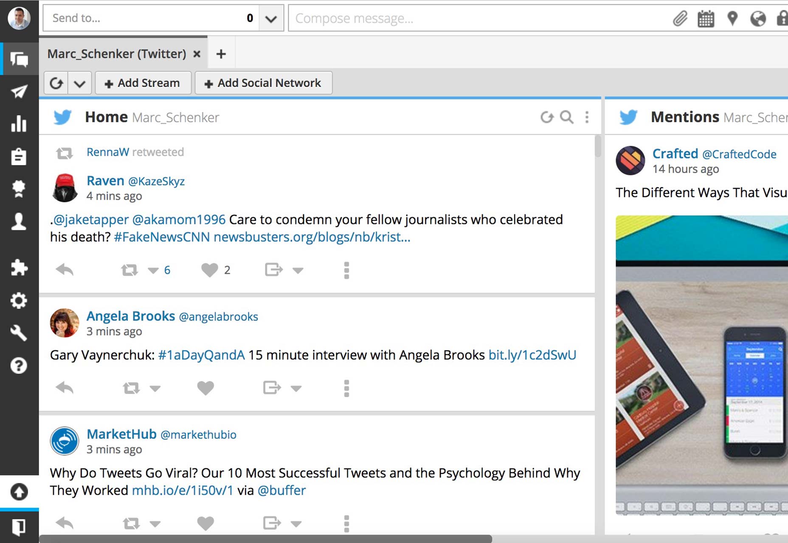
Task: Open Help question mark icon
Action: pos(19,365)
